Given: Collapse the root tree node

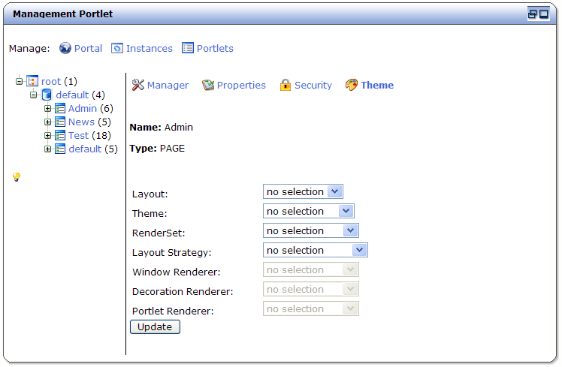Looking at the screenshot, I should (19, 81).
